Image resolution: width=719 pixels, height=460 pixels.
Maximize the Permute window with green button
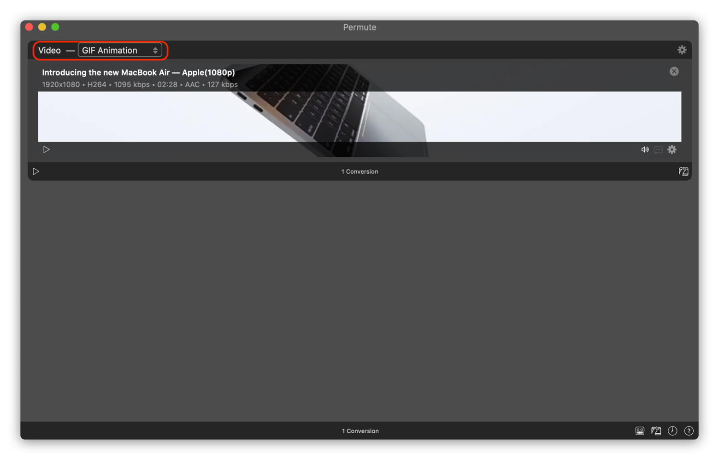[55, 27]
